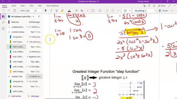Start Dictate with the microphone
Image resolution: width=177 pixels, height=99 pixels.
click(x=163, y=11)
